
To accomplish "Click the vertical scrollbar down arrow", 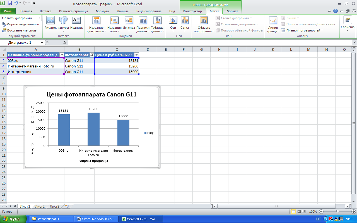I will pyautogui.click(x=354, y=201).
